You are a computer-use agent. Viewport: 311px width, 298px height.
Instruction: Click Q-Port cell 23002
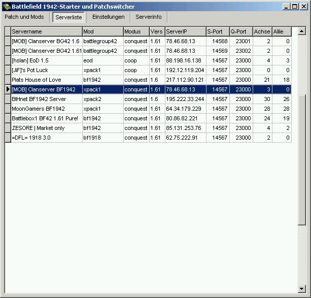(x=241, y=51)
